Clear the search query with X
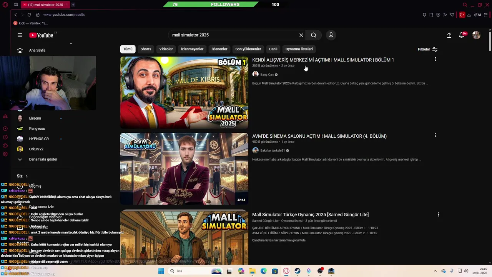The height and width of the screenshot is (277, 492). [301, 35]
